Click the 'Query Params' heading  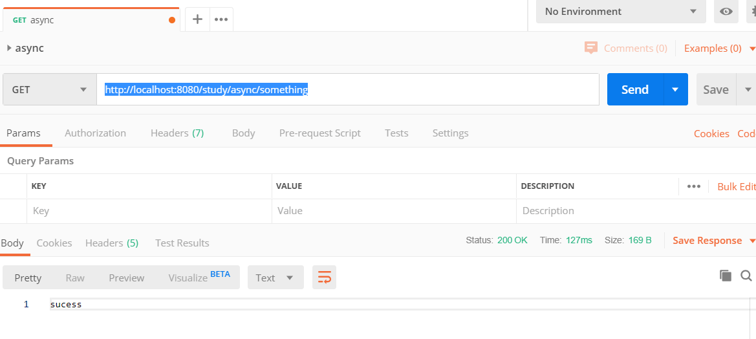click(41, 161)
